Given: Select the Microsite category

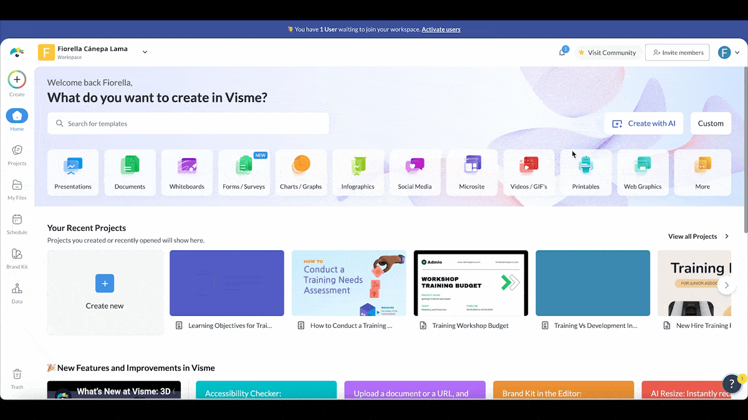Looking at the screenshot, I should point(472,172).
